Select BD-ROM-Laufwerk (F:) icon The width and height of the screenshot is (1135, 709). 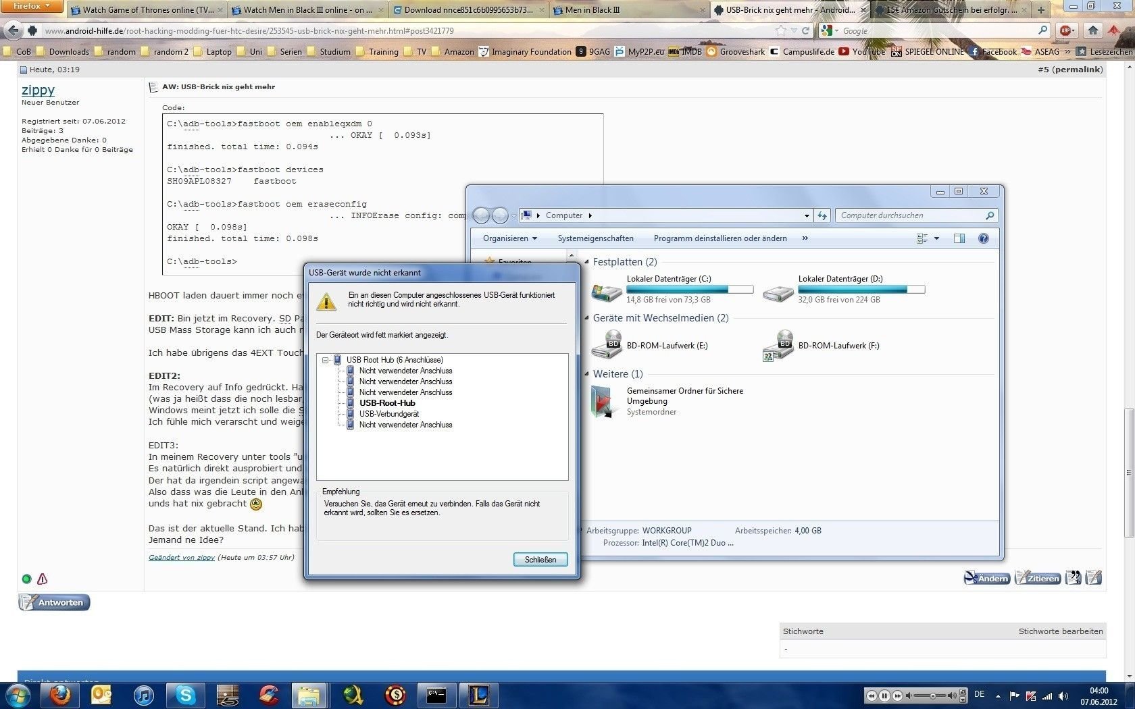click(x=778, y=344)
